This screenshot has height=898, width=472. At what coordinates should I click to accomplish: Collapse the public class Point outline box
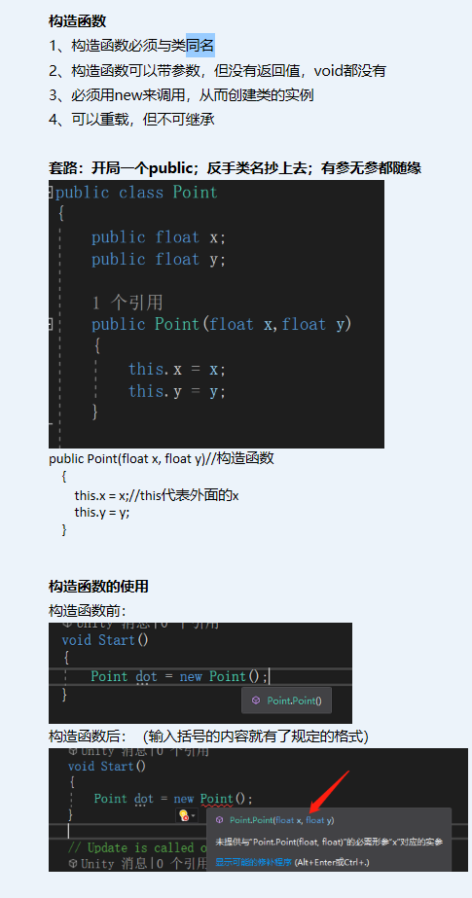click(x=51, y=192)
